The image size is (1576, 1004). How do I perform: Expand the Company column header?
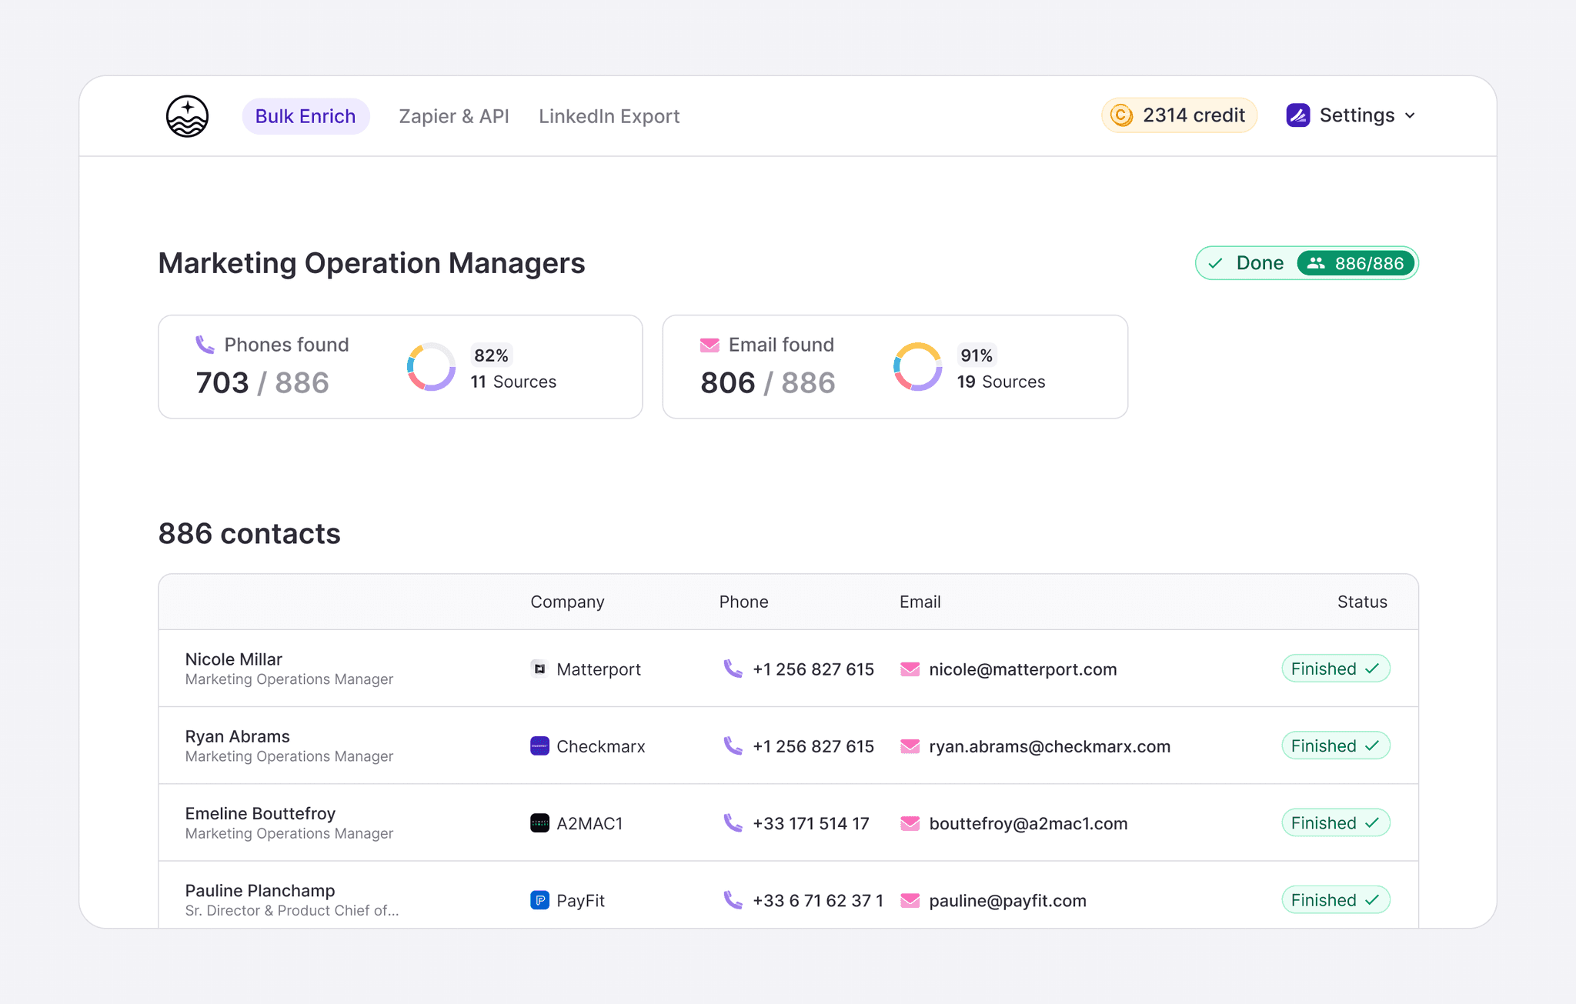tap(567, 602)
